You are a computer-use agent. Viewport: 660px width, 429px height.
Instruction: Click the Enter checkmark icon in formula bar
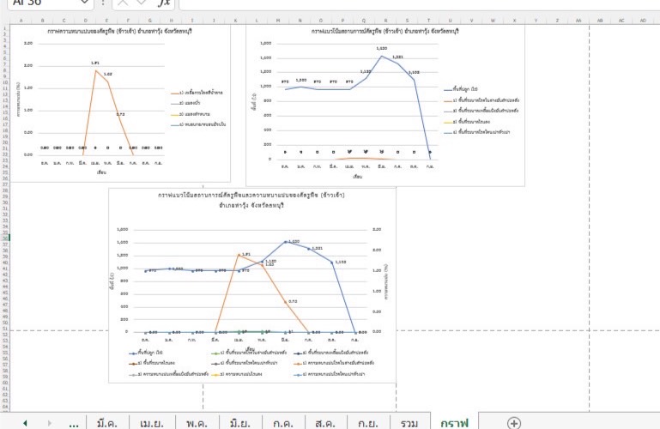point(142,3)
